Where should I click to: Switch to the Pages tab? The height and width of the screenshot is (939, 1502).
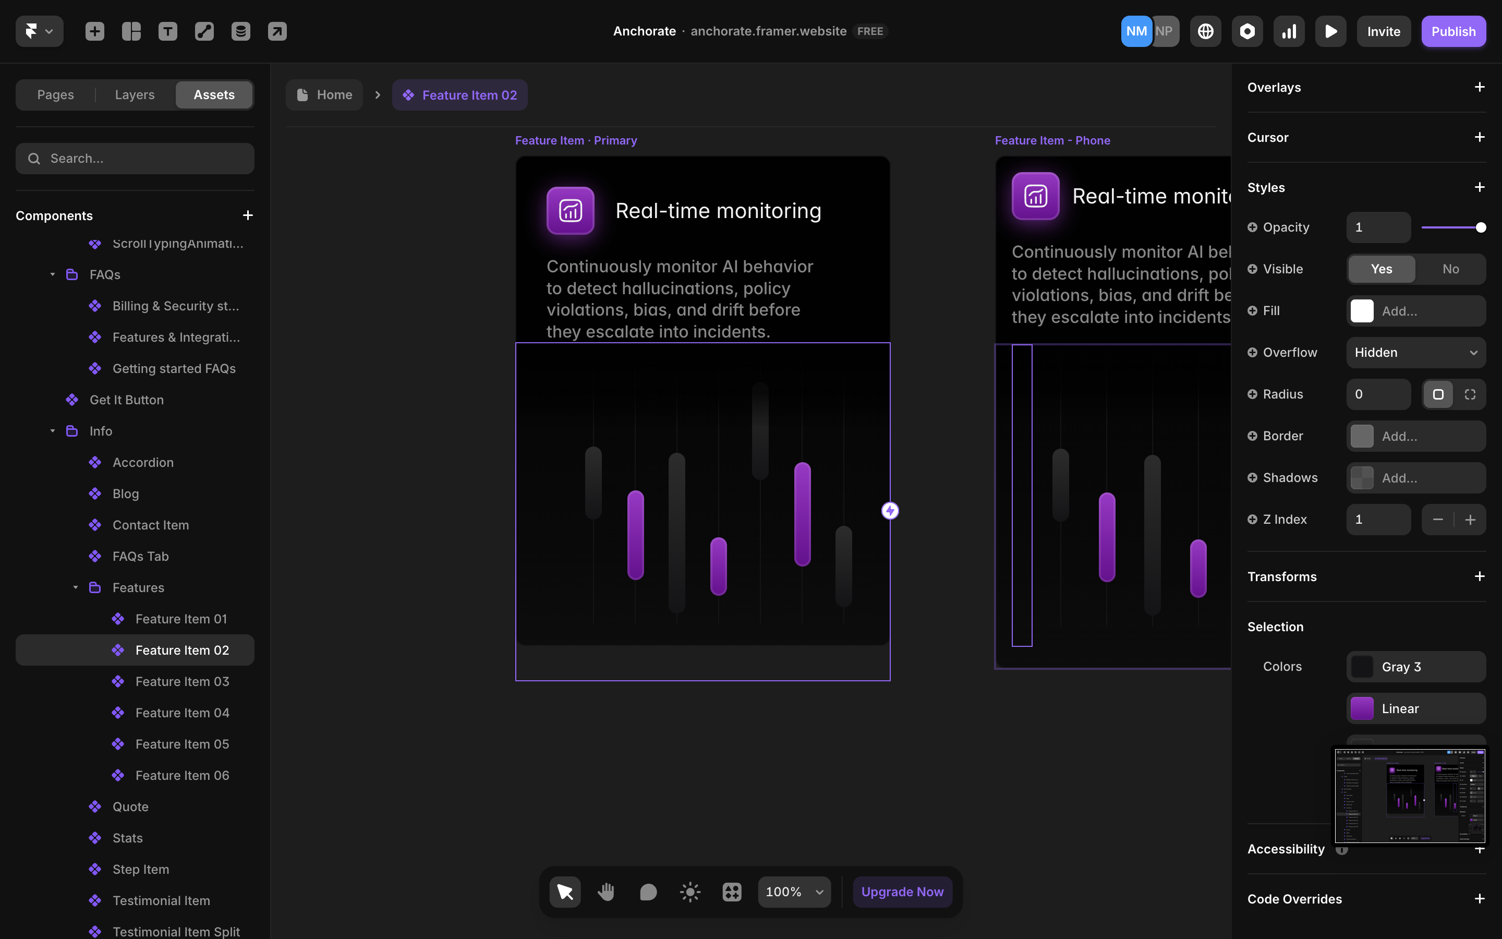[55, 94]
